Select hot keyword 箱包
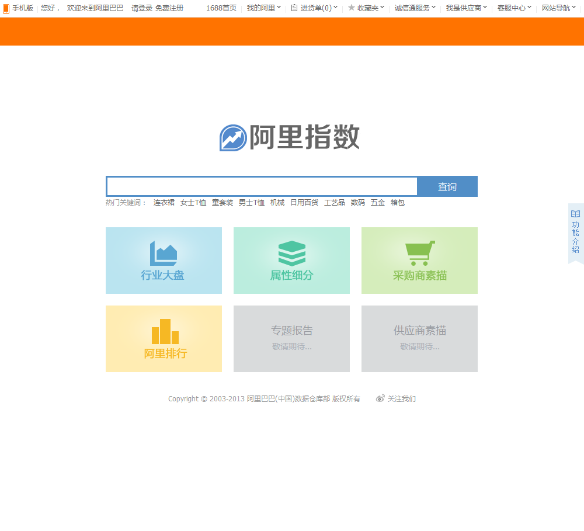 point(397,202)
